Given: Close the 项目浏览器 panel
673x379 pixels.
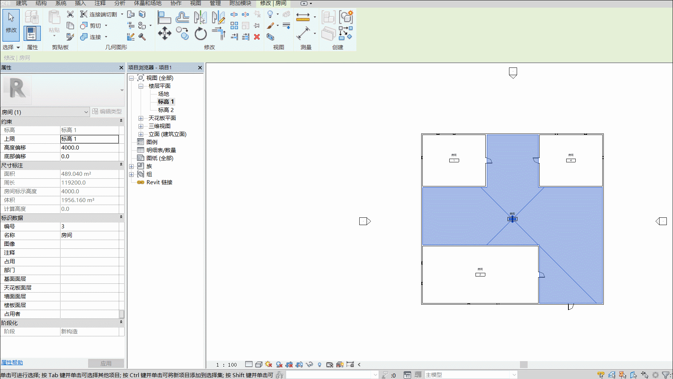Looking at the screenshot, I should pos(200,67).
